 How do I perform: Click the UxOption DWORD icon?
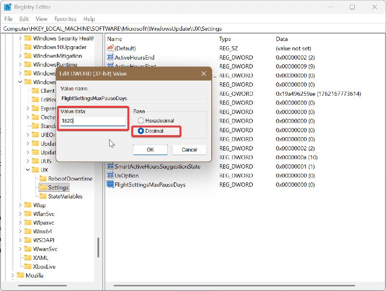[110, 176]
